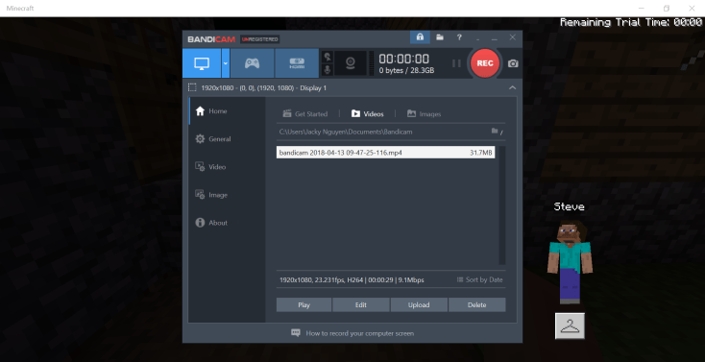This screenshot has height=362, width=705.
Task: Switch to the Images tab
Action: click(424, 113)
